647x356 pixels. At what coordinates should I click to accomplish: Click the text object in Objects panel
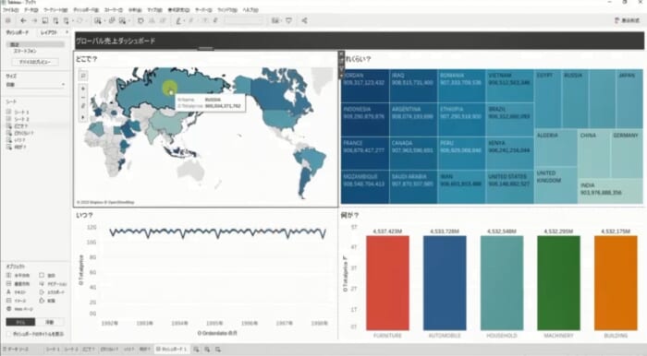(x=16, y=291)
